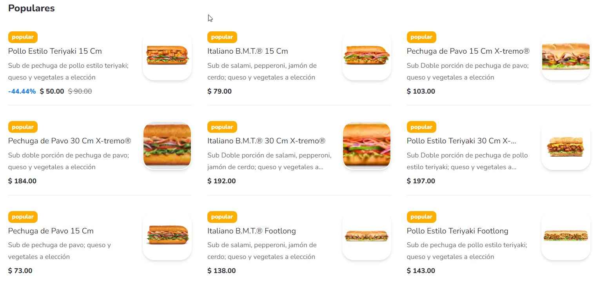Select the Italiano B.M.T.® 15 Cm sub
Image resolution: width=599 pixels, height=284 pixels.
click(247, 51)
